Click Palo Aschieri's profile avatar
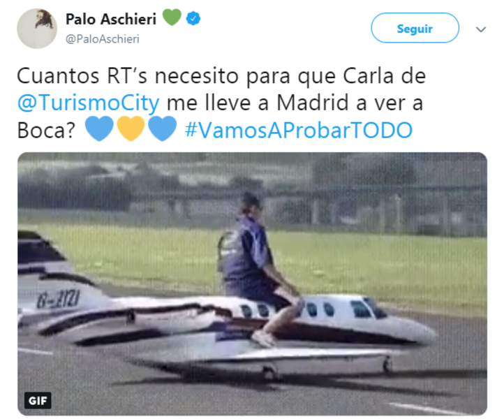Image resolution: width=504 pixels, height=419 pixels. 37,29
